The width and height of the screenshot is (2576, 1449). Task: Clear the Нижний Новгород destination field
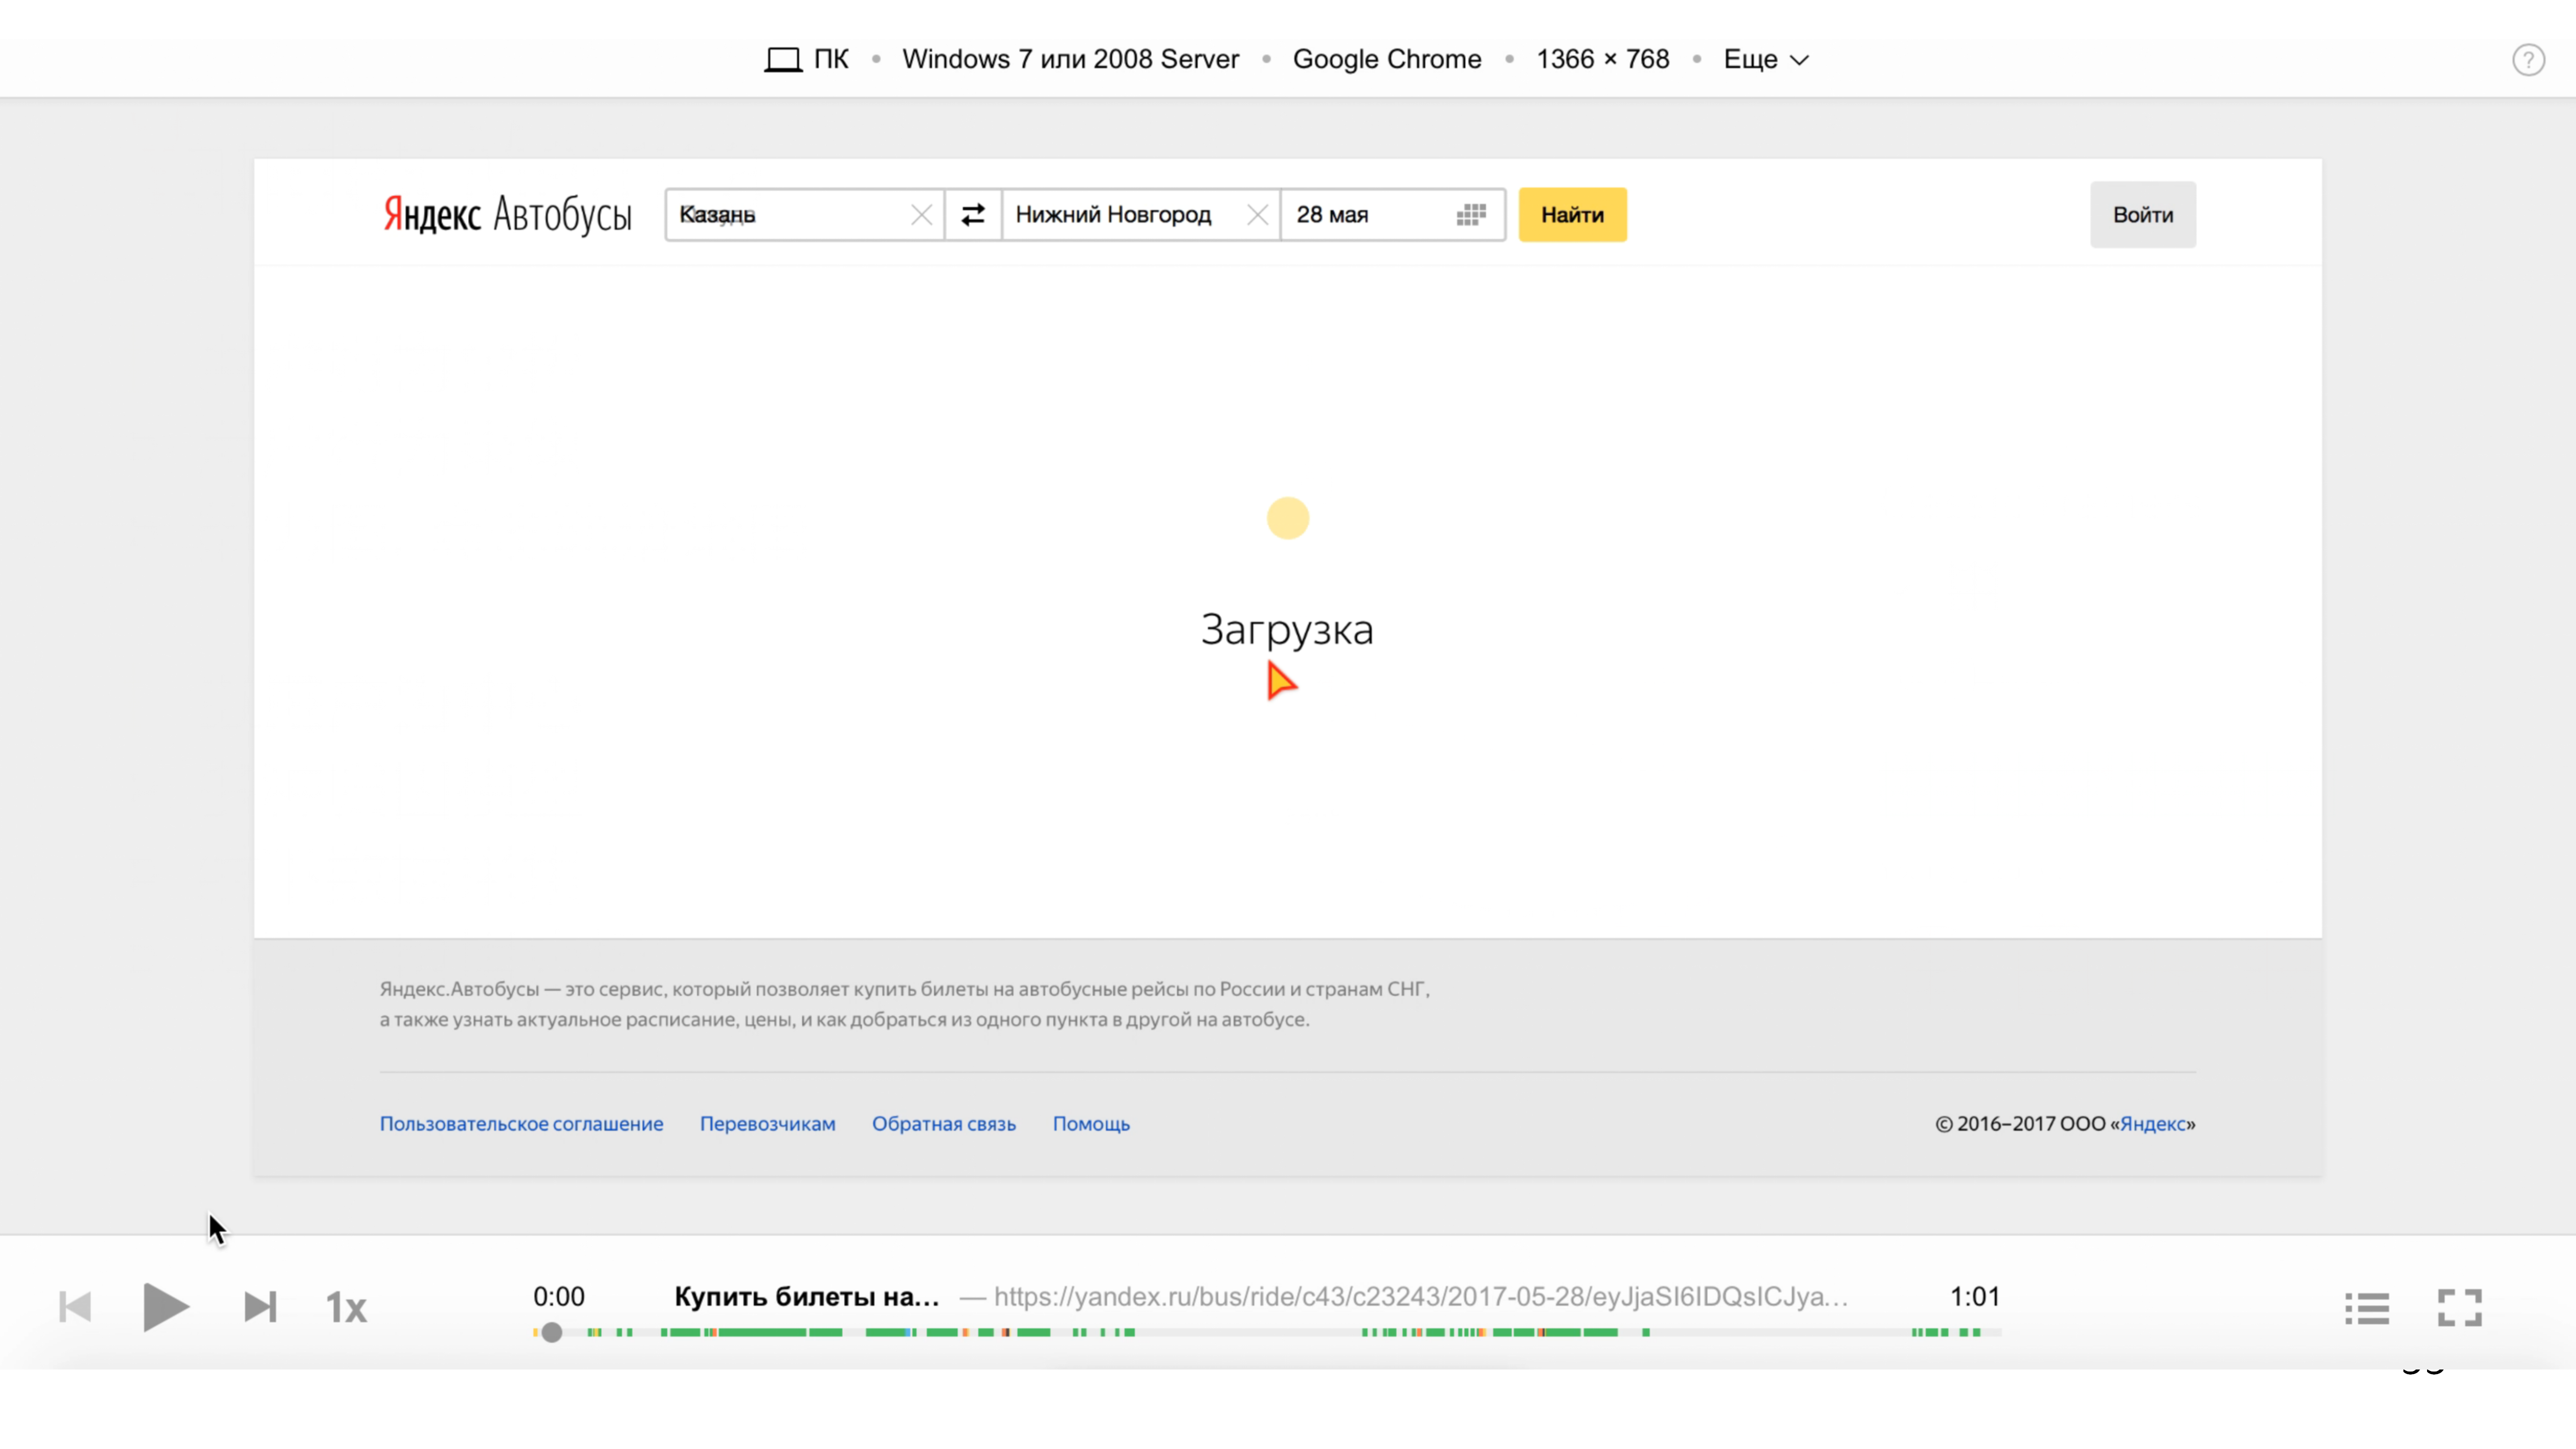click(1257, 215)
